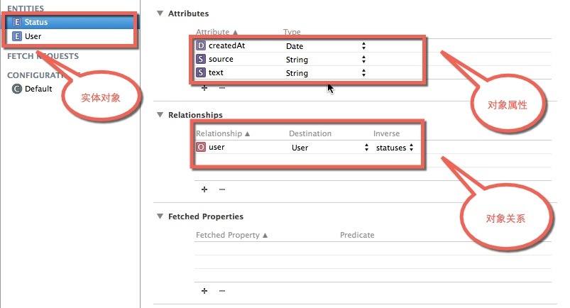Click the User entity icon in sidebar
570x308 pixels.
point(18,35)
